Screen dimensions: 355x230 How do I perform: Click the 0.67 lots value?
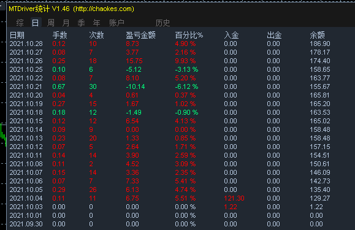pyautogui.click(x=59, y=86)
